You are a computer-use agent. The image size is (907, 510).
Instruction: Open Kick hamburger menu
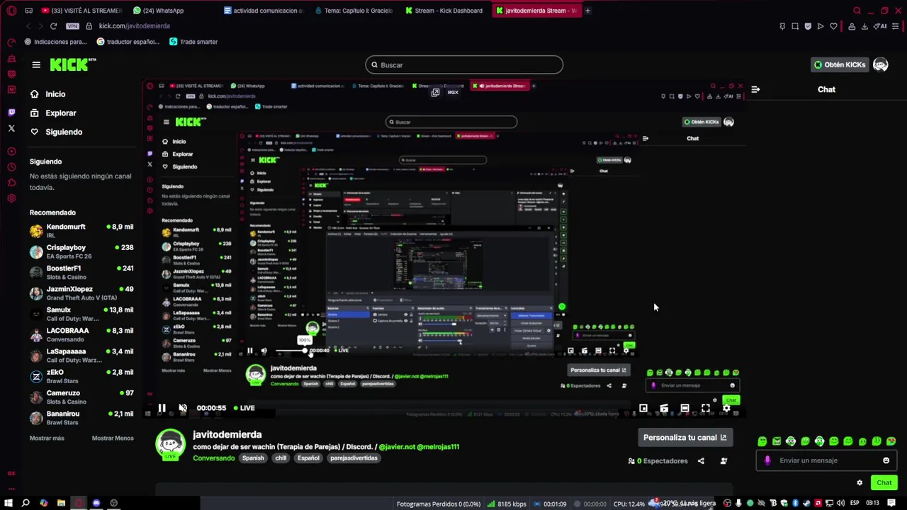(36, 64)
